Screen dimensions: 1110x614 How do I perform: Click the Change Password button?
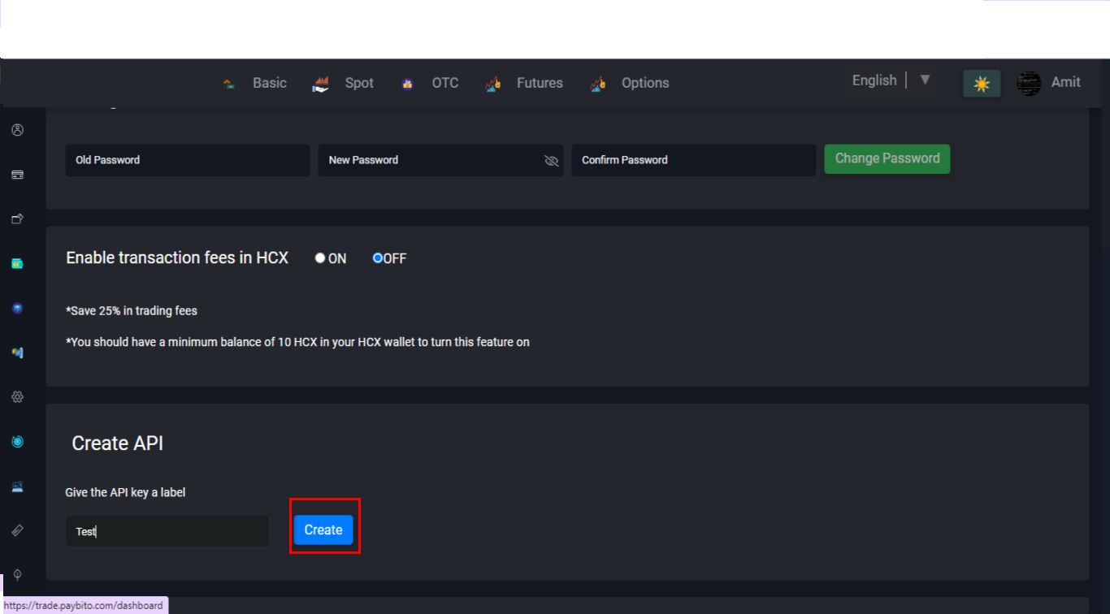pyautogui.click(x=887, y=158)
